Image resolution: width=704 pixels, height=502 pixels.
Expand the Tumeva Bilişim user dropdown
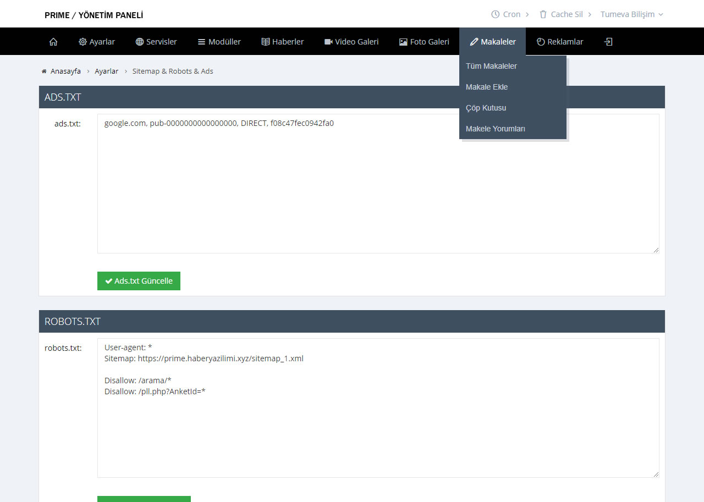(632, 14)
